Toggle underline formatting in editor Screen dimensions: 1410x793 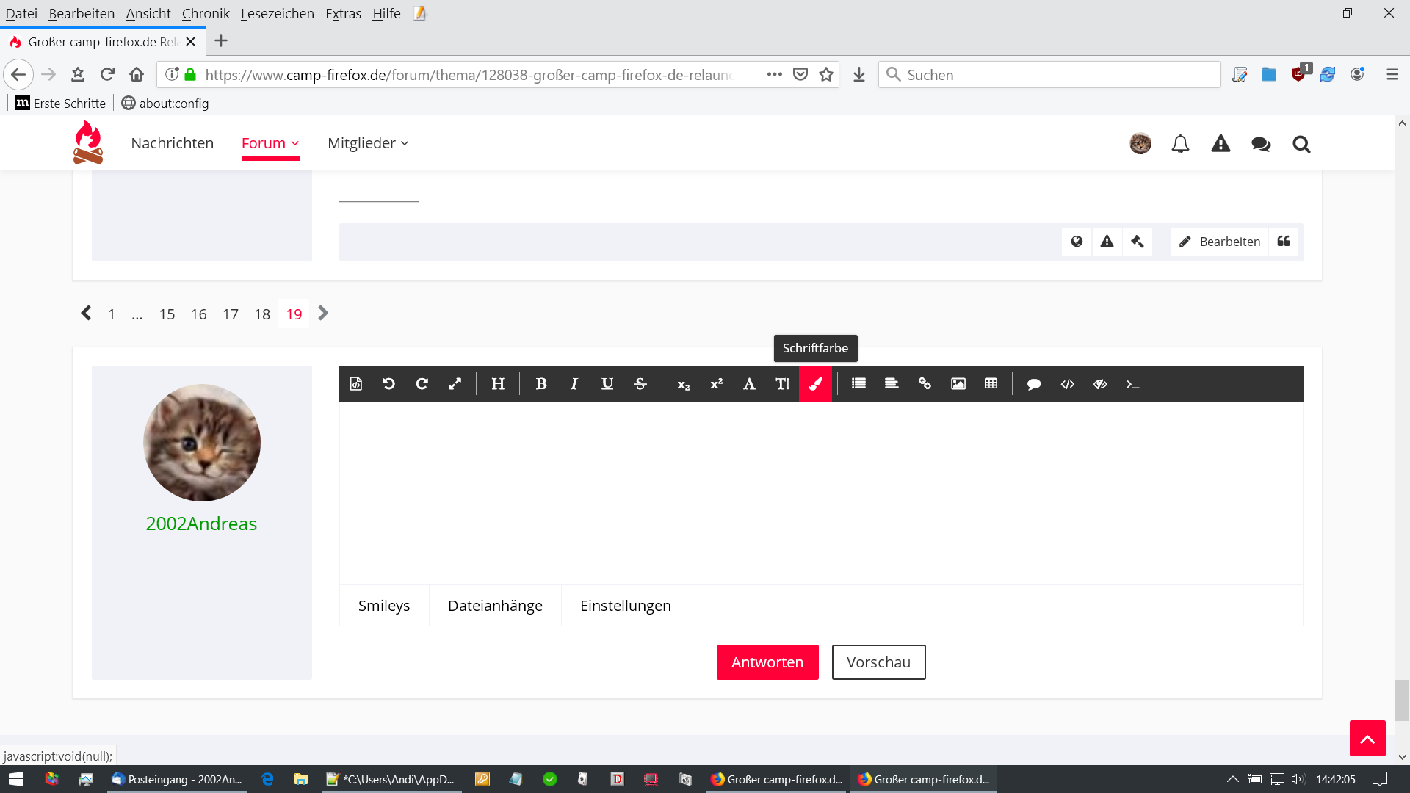click(x=607, y=384)
